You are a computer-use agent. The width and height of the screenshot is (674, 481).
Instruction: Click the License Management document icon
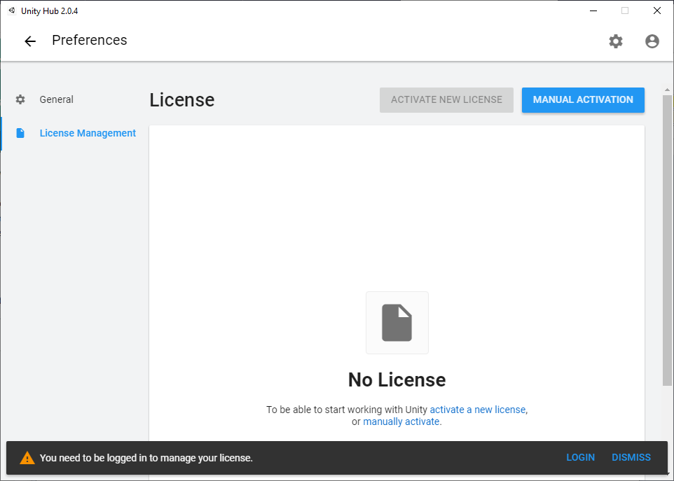pyautogui.click(x=20, y=133)
